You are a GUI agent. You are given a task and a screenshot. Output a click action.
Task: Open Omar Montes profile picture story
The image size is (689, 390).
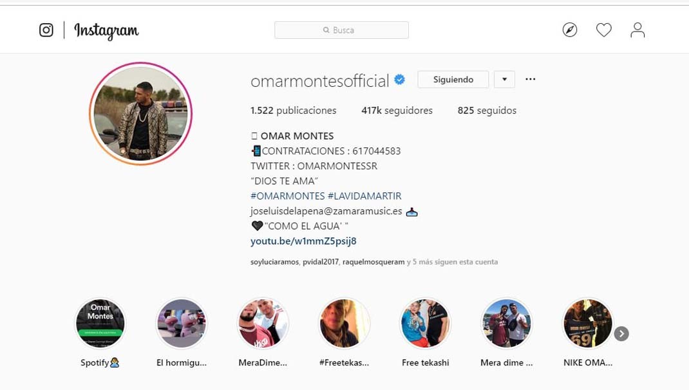click(x=140, y=114)
